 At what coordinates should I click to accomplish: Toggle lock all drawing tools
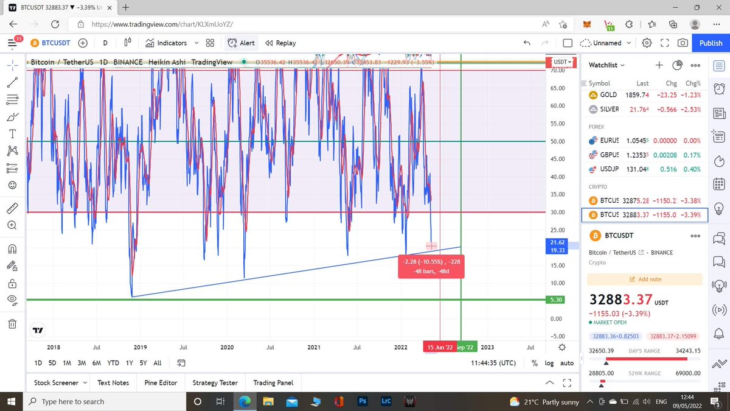coord(13,283)
